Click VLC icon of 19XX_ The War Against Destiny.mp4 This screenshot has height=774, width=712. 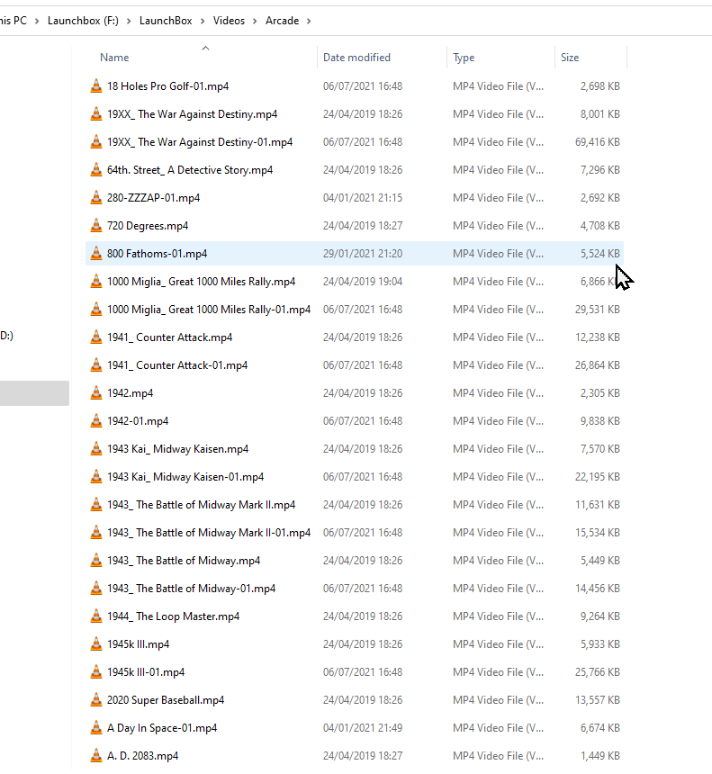96,114
